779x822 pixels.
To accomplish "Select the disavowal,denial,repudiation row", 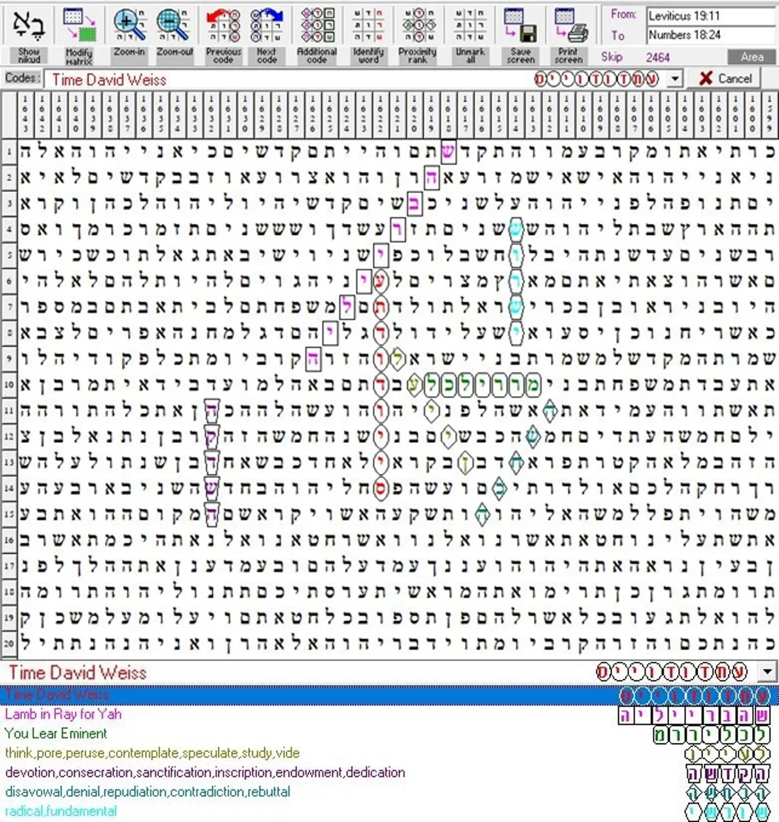I will 389,791.
